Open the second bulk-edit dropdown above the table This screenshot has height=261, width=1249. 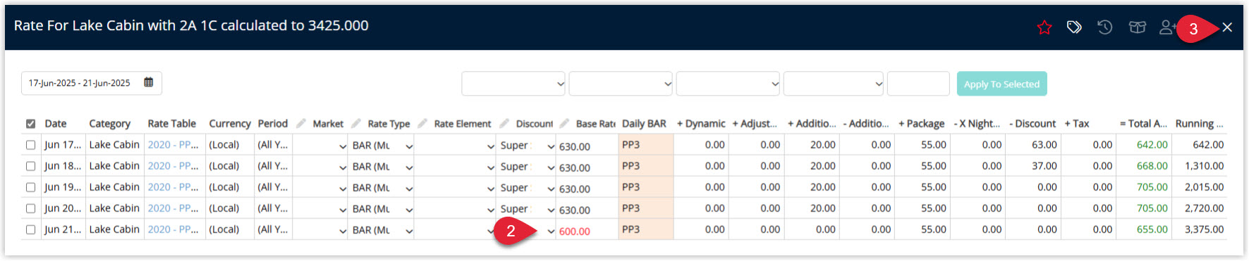point(621,84)
